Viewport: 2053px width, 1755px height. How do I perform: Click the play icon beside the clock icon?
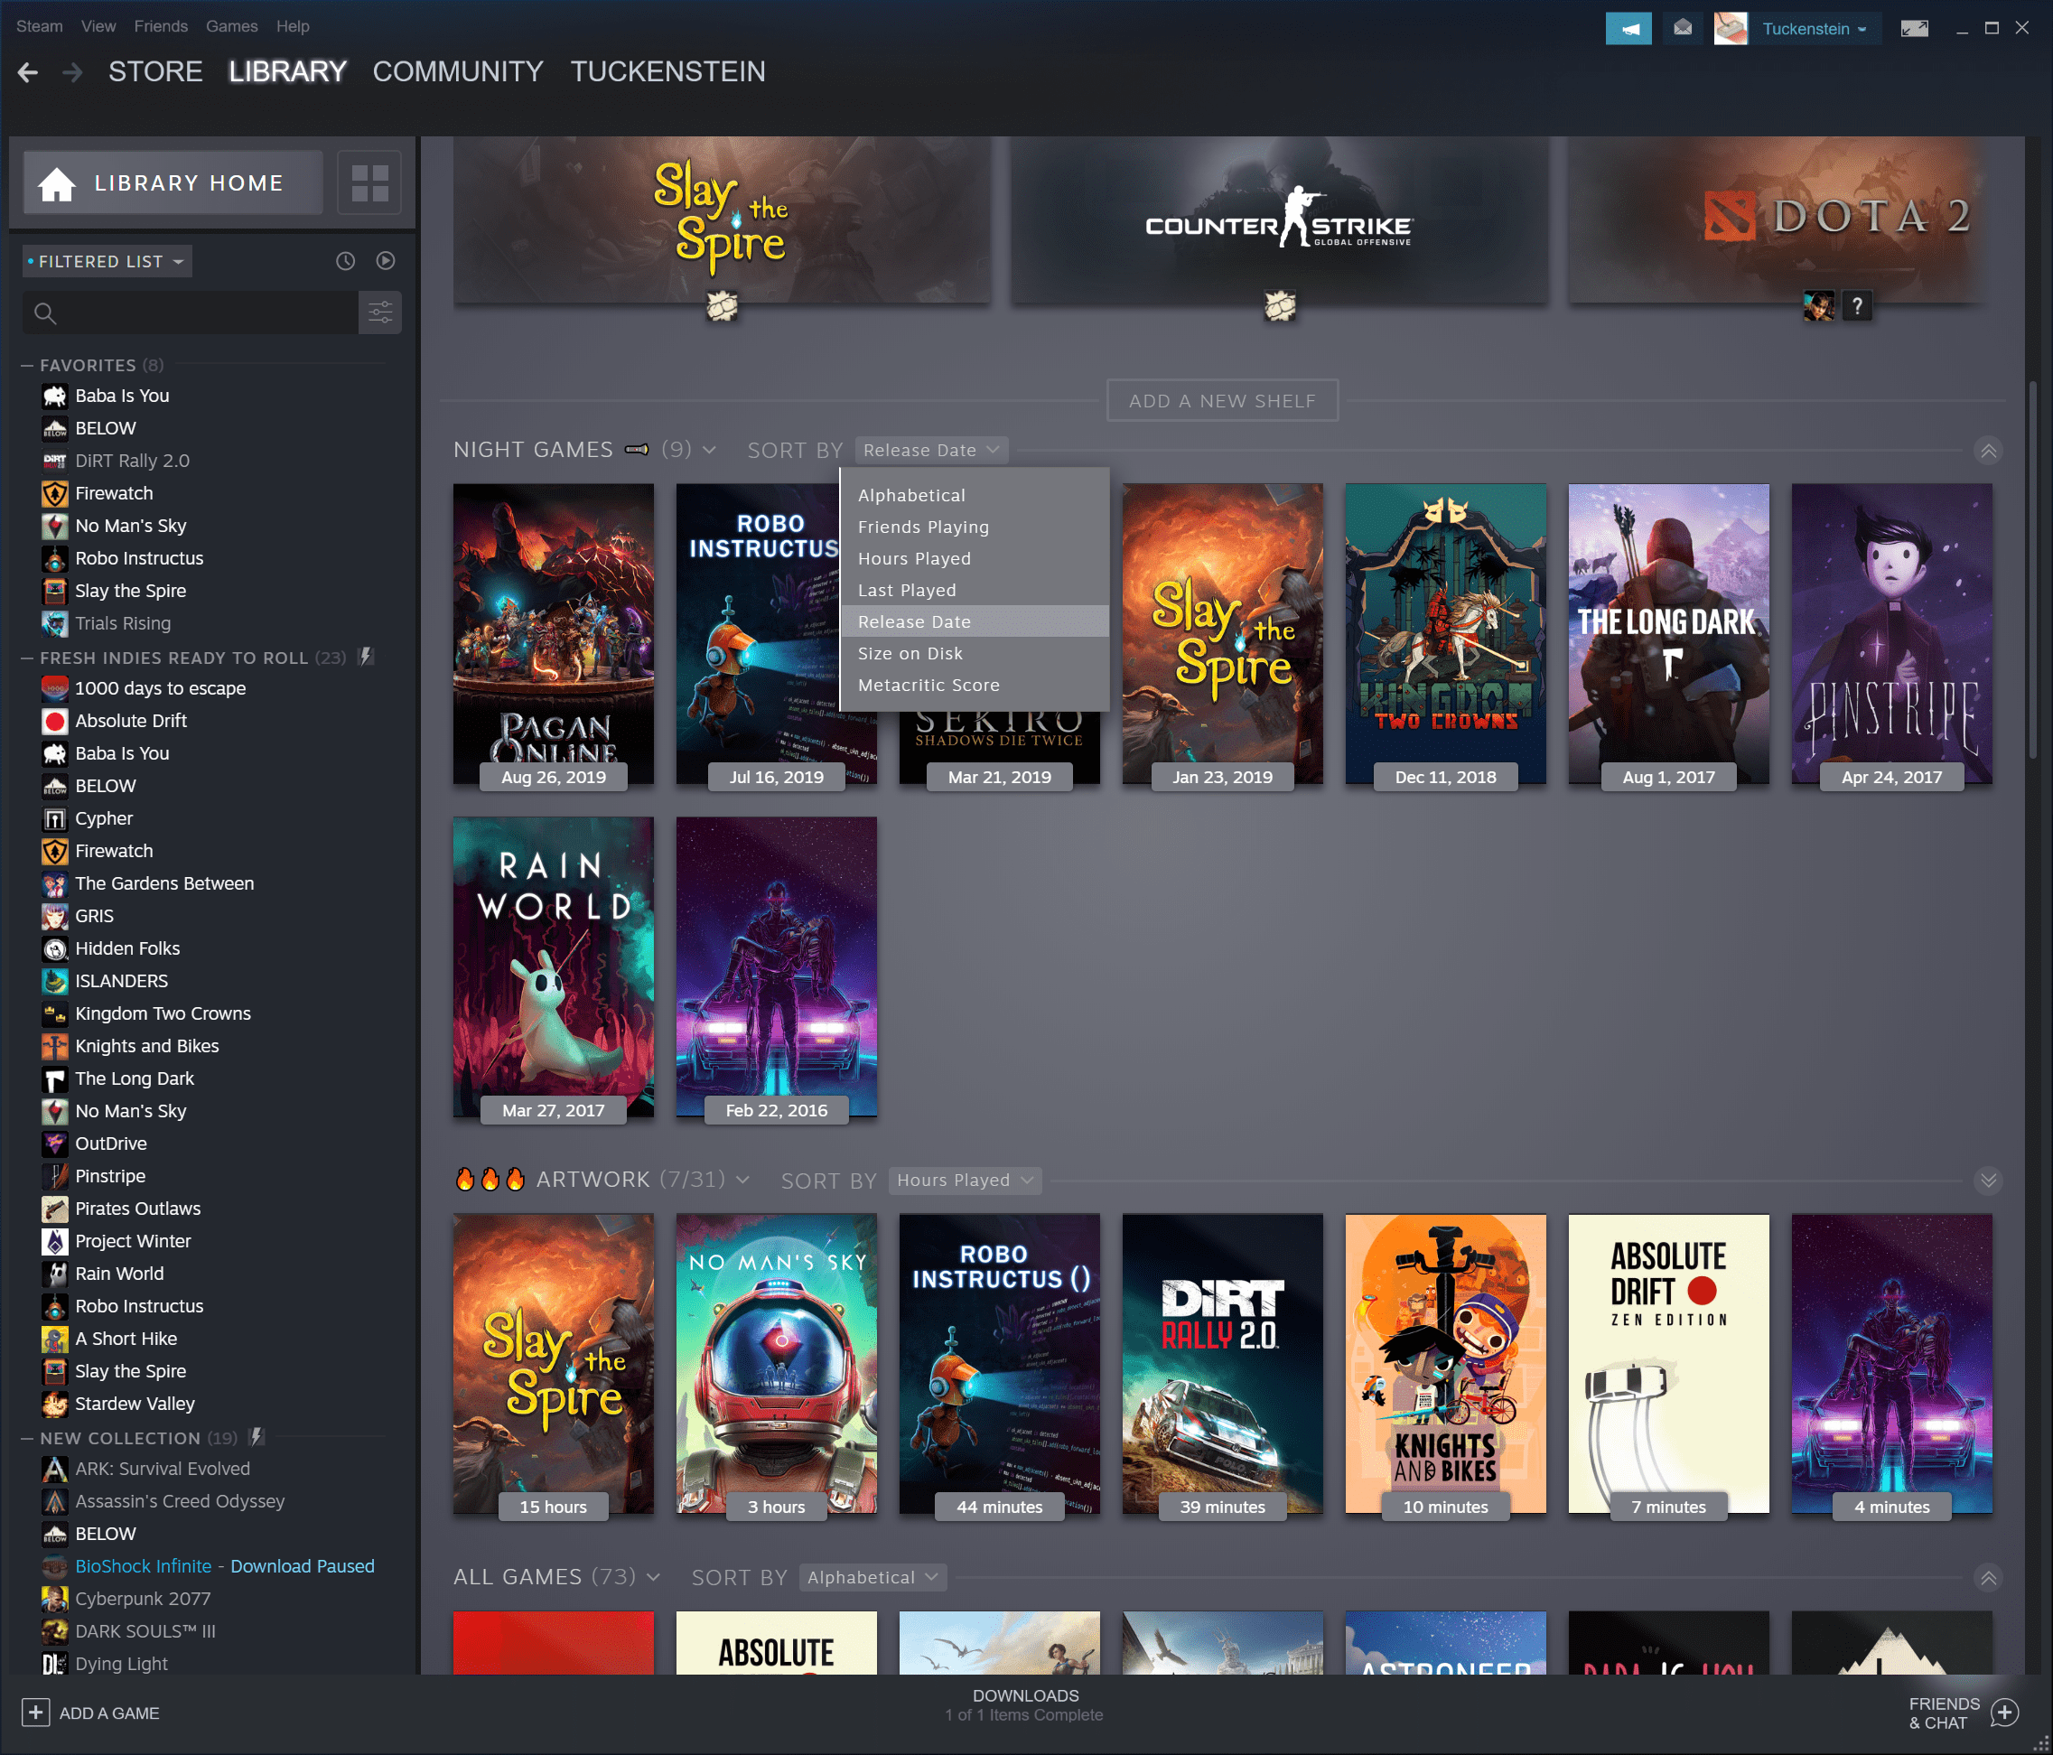pos(385,261)
